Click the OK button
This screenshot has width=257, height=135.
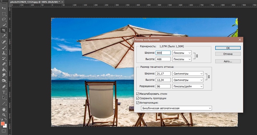point(227,48)
